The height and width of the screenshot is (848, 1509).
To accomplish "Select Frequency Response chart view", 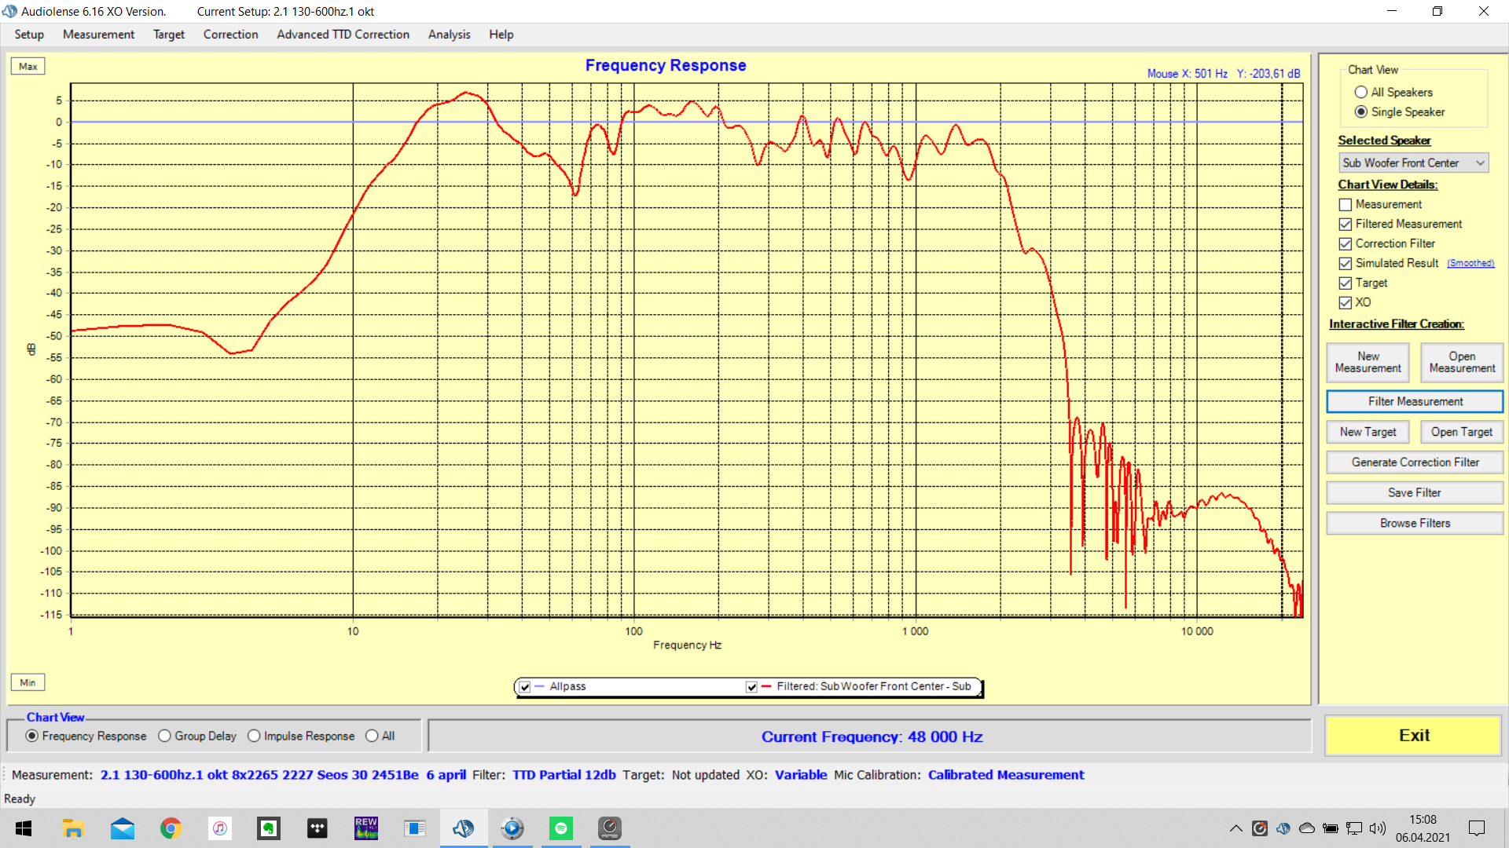I will point(32,737).
